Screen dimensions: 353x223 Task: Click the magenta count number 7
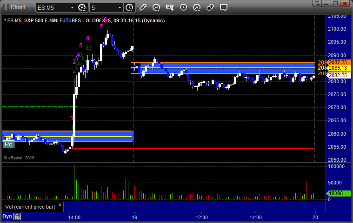coord(101,26)
